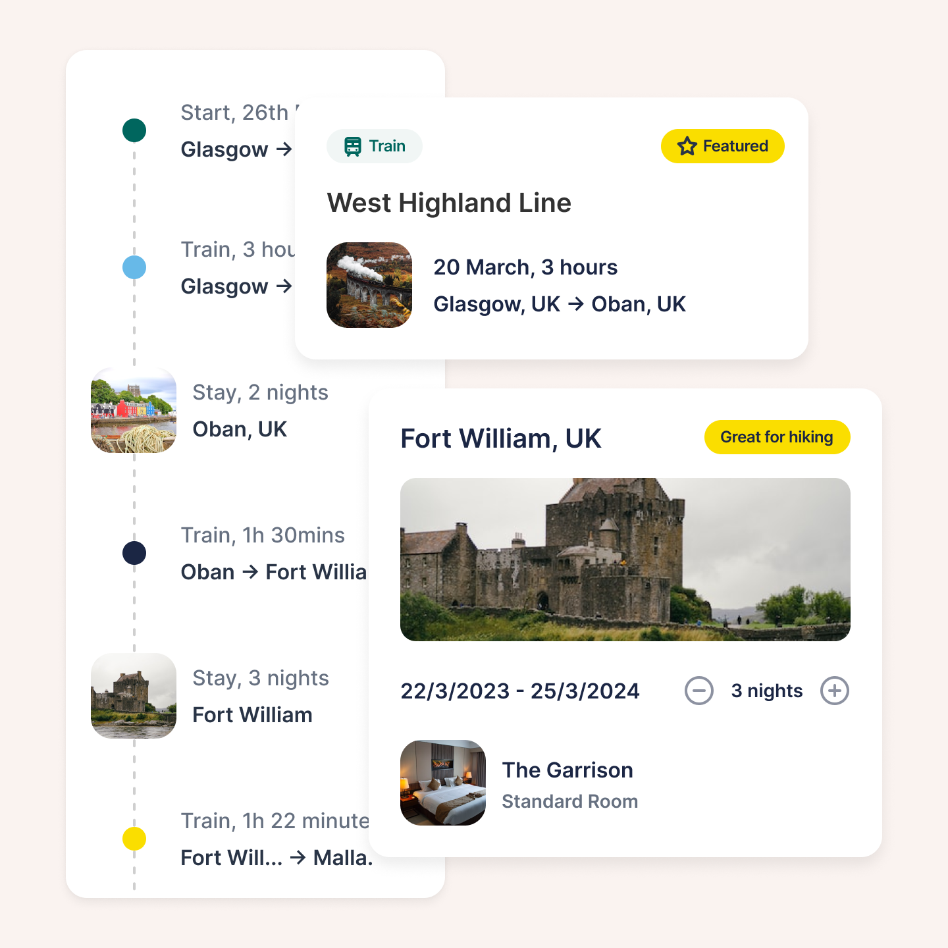This screenshot has height=948, width=948.
Task: Click the plus icon to add a night
Action: pyautogui.click(x=835, y=691)
